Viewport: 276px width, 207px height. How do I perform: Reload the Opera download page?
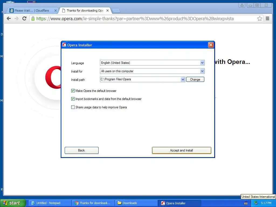(24, 19)
